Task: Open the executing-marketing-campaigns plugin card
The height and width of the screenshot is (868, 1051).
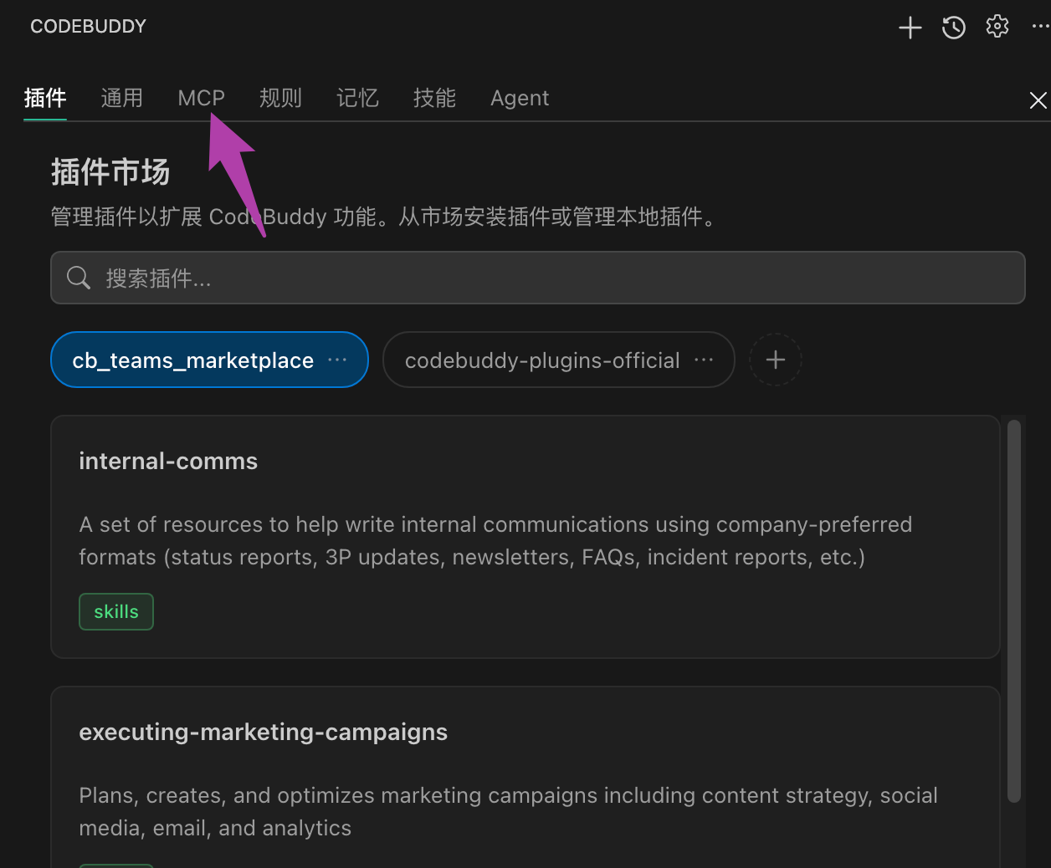Action: click(525, 778)
